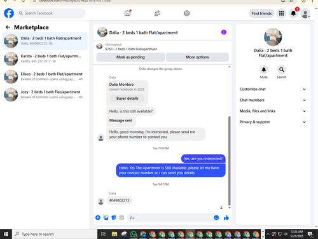This screenshot has width=318, height=239.
Task: Click the Buyer details button
Action: tap(127, 99)
